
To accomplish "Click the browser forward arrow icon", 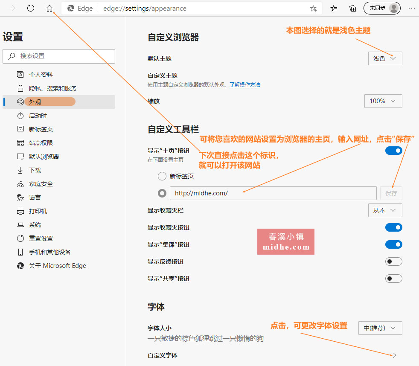I will click(12, 8).
